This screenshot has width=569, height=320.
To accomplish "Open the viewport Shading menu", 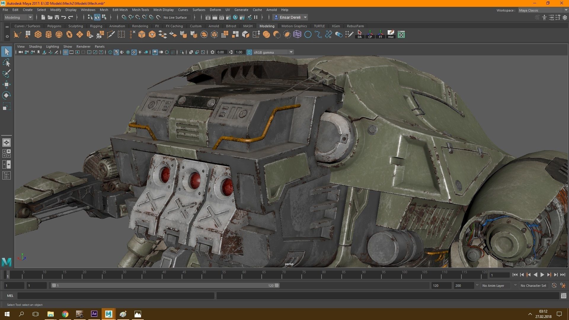I will [35, 47].
